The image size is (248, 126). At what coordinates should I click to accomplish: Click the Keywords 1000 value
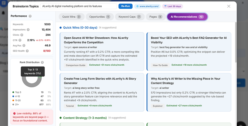tap(47, 24)
